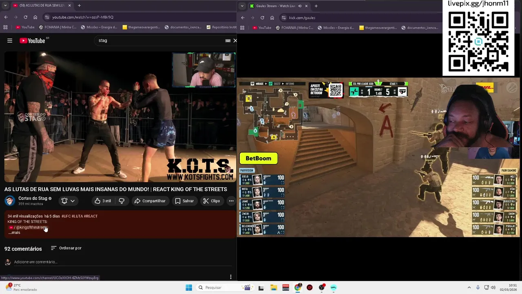Image resolution: width=522 pixels, height=294 pixels.
Task: Open apps grid in Kick window bookmarks bar
Action: coord(242,27)
